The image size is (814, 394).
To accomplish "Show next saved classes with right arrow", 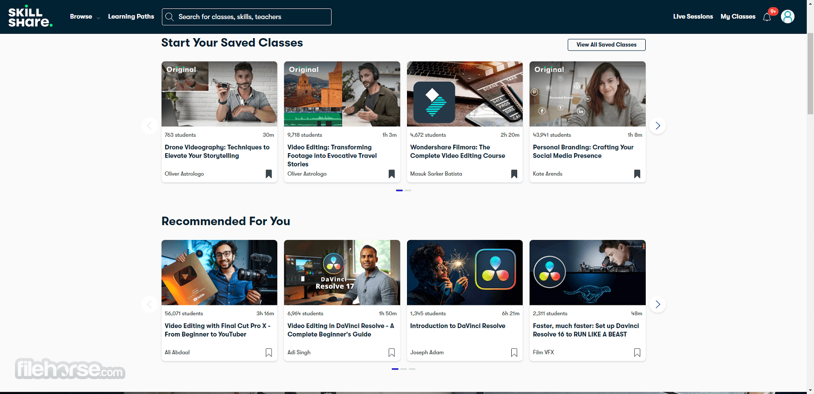I will tap(658, 125).
